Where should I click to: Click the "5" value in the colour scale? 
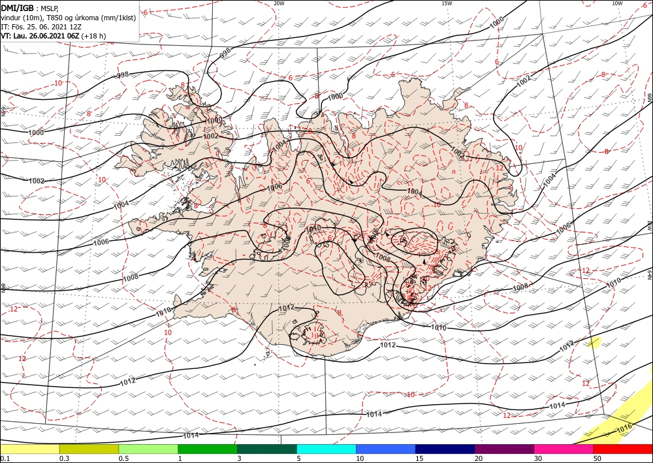point(298,459)
